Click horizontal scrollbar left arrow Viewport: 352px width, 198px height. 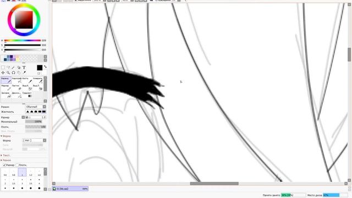coord(54,183)
